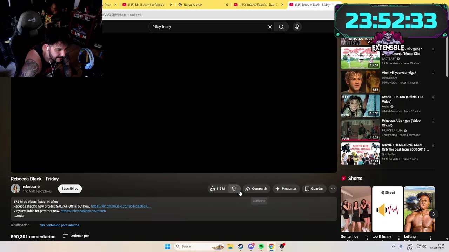This screenshot has width=449, height=252.
Task: Open Compartir share button
Action: [x=256, y=189]
